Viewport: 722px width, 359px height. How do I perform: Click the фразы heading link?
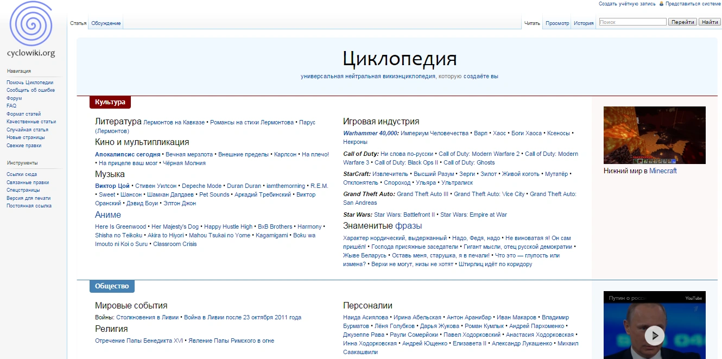click(x=408, y=226)
